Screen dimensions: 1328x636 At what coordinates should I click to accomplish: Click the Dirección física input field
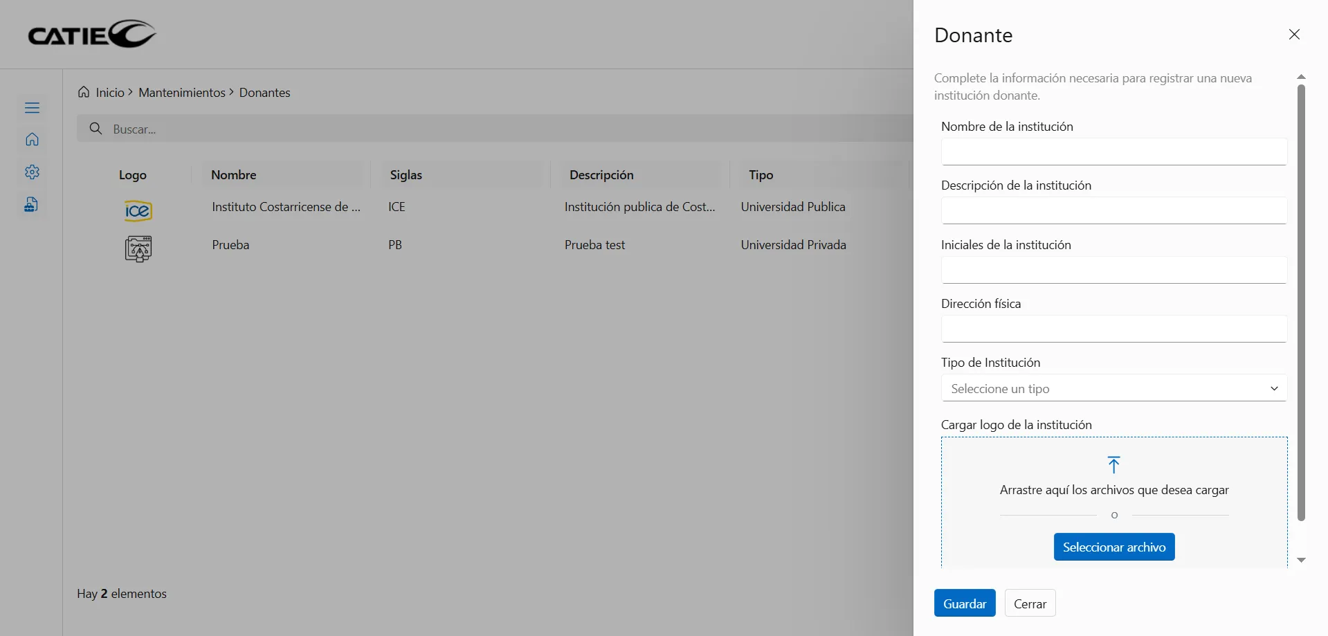coord(1113,329)
